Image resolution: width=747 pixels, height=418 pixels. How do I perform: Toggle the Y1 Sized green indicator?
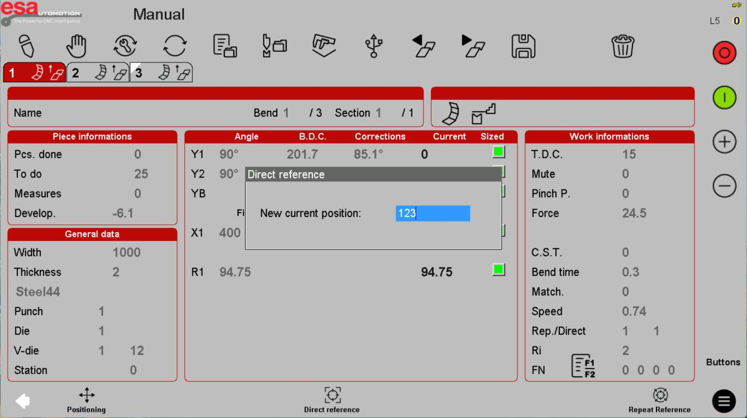[498, 151]
